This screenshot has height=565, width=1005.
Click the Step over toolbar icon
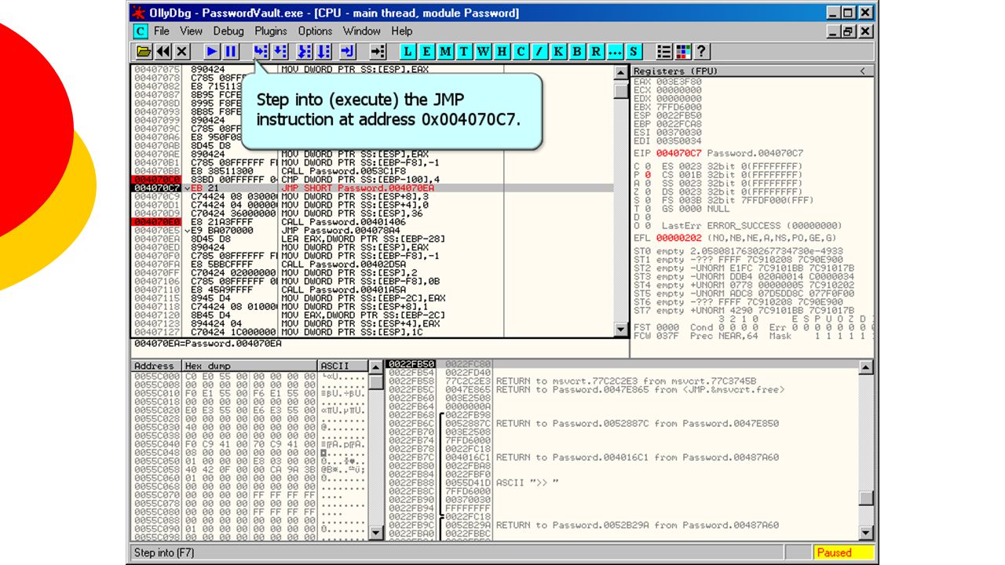tap(280, 52)
